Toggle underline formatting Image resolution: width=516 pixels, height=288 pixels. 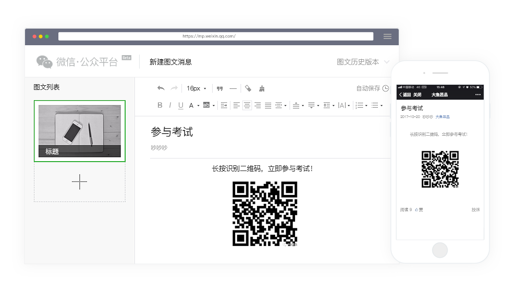pyautogui.click(x=181, y=105)
